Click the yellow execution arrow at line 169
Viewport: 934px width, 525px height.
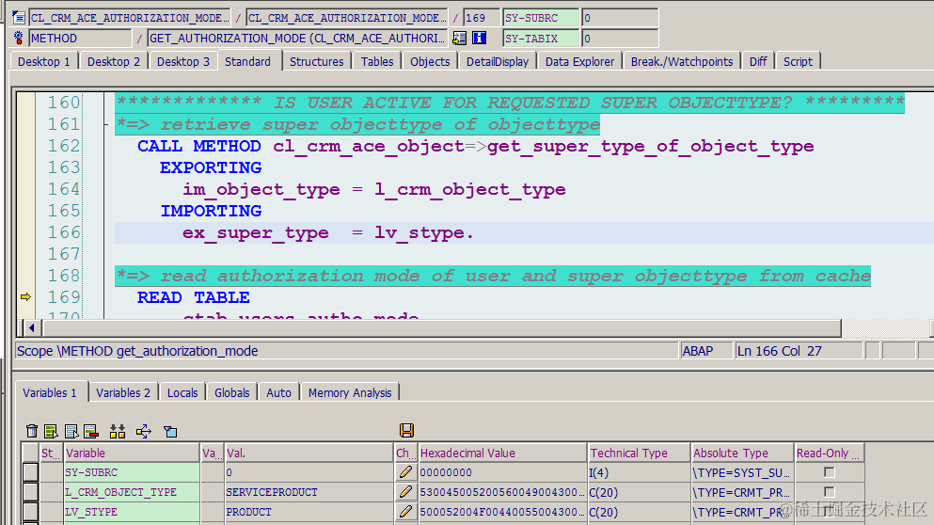click(25, 296)
